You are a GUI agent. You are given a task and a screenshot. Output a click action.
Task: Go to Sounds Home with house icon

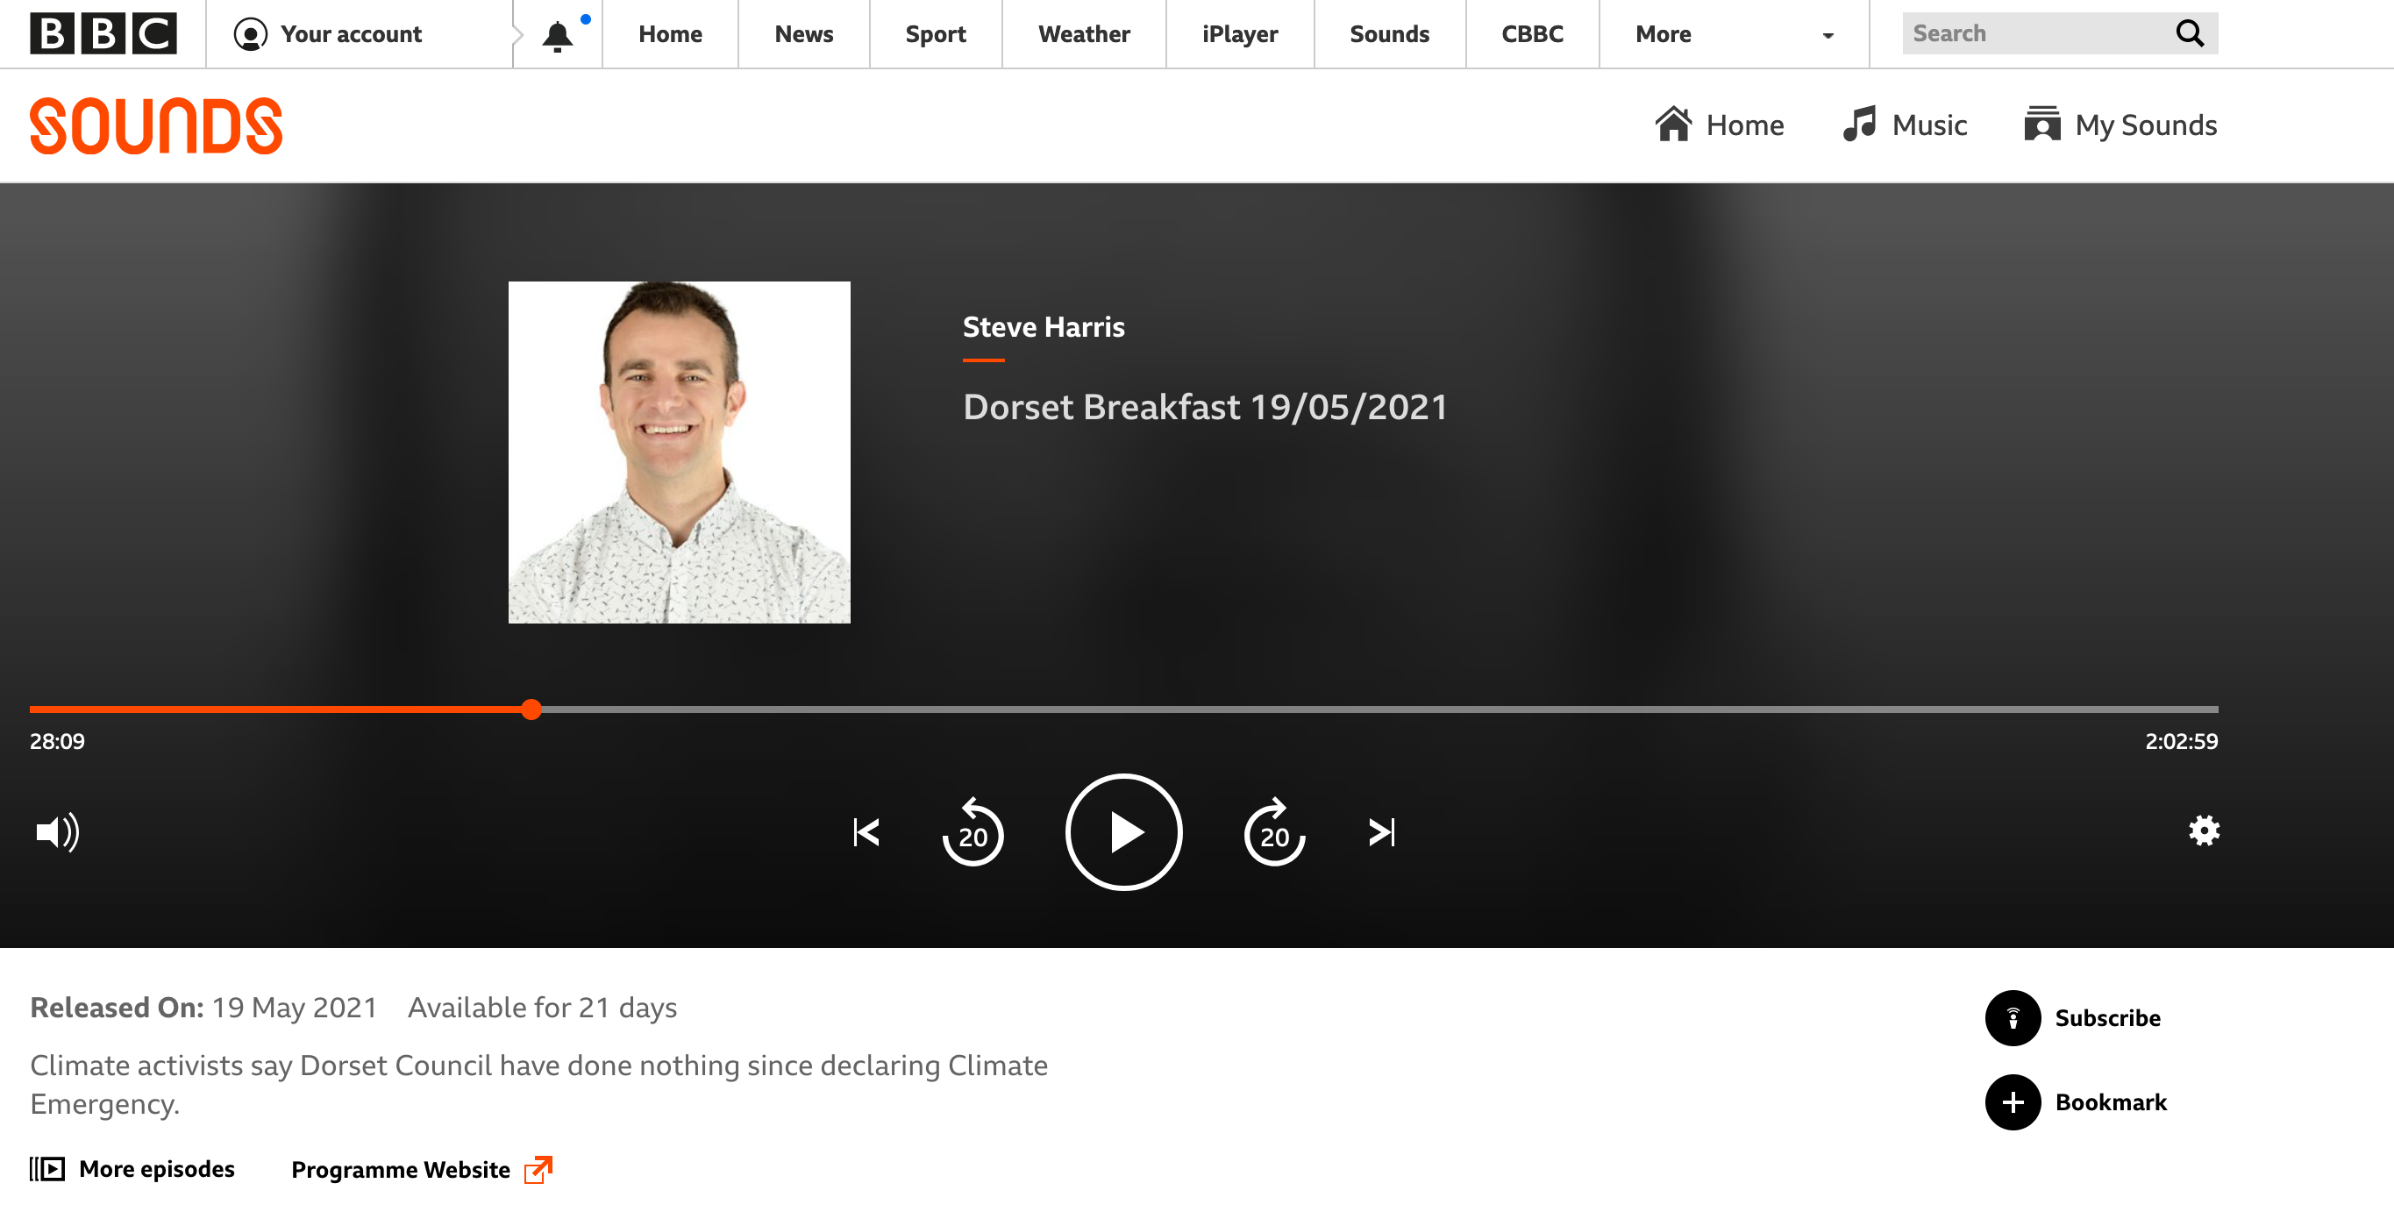[x=1720, y=125]
